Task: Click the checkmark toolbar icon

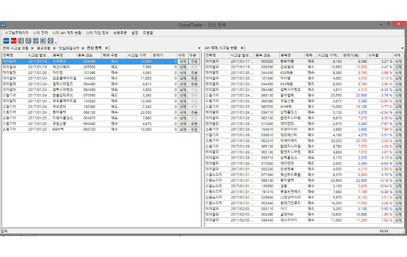Action: pyautogui.click(x=36, y=41)
